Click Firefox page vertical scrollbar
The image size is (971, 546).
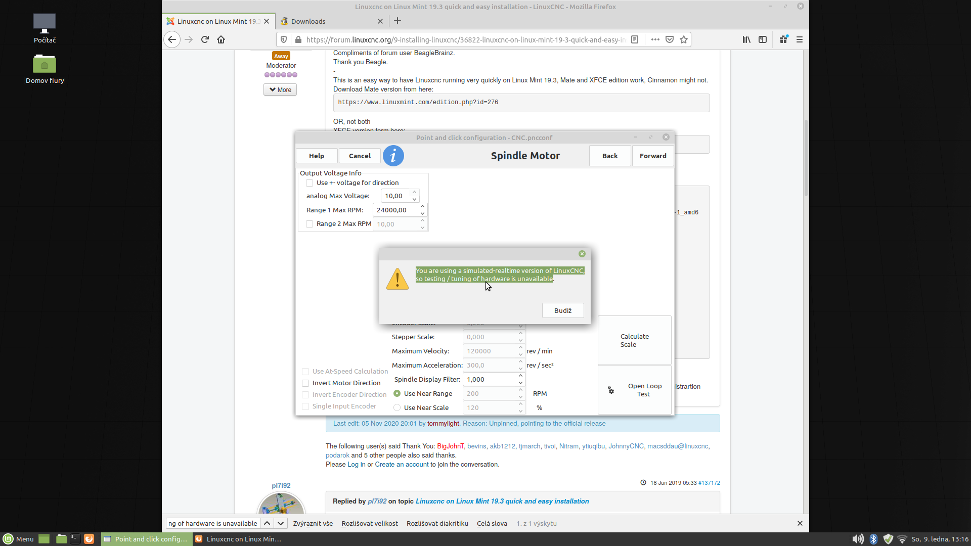click(x=806, y=158)
